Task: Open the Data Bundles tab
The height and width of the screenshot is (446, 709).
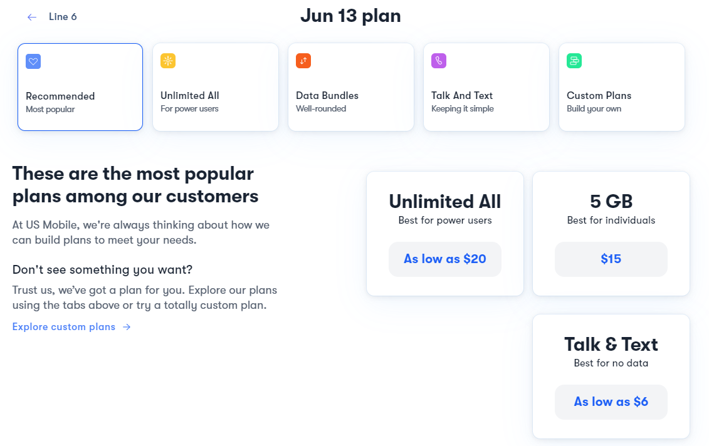Action: [x=351, y=87]
